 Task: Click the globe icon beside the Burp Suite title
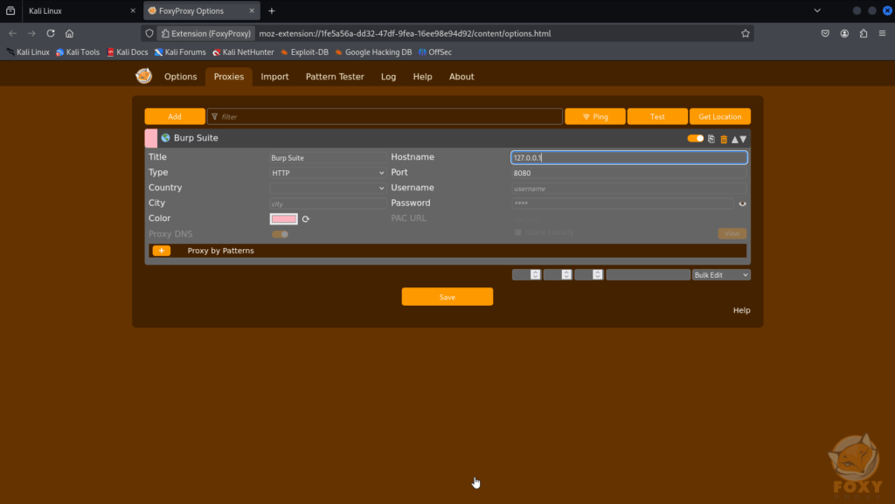(165, 138)
